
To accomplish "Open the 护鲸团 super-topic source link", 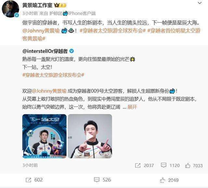I will coord(56,13).
